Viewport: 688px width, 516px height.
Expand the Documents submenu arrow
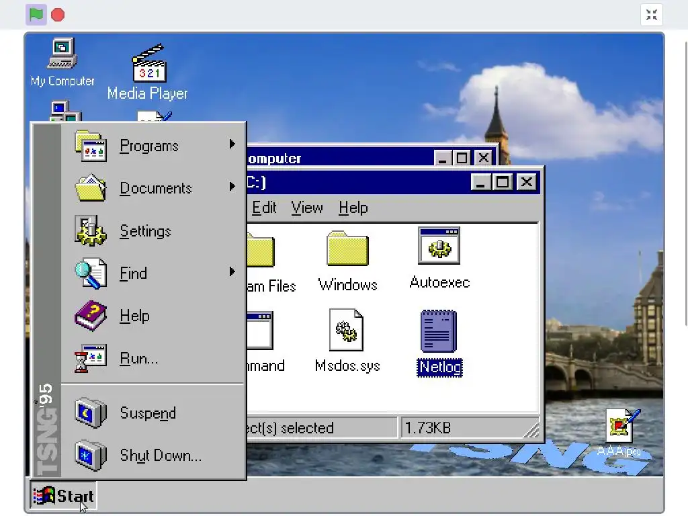tap(232, 187)
